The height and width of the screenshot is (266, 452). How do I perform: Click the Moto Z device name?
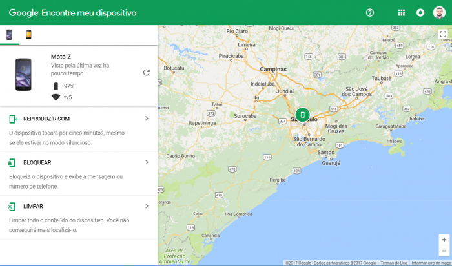[x=61, y=57]
